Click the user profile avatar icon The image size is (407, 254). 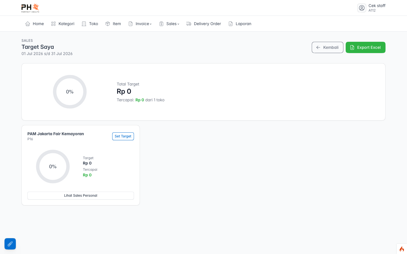click(x=362, y=8)
